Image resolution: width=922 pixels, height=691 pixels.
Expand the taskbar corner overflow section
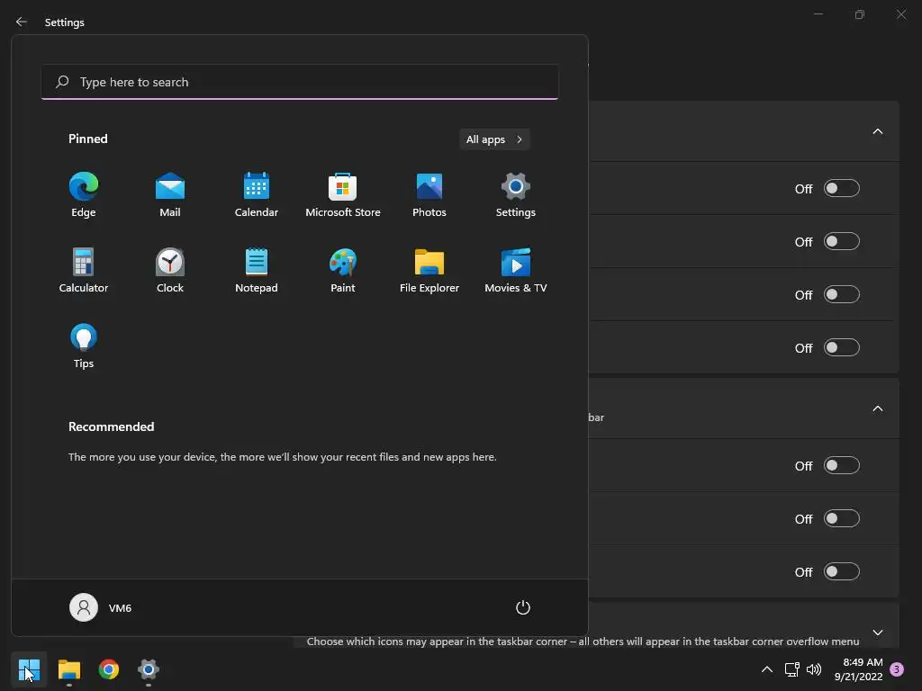pyautogui.click(x=877, y=633)
